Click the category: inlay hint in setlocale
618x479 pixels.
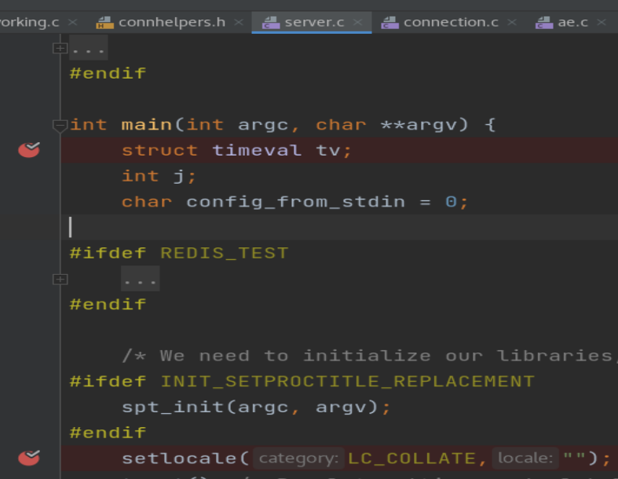(x=298, y=459)
